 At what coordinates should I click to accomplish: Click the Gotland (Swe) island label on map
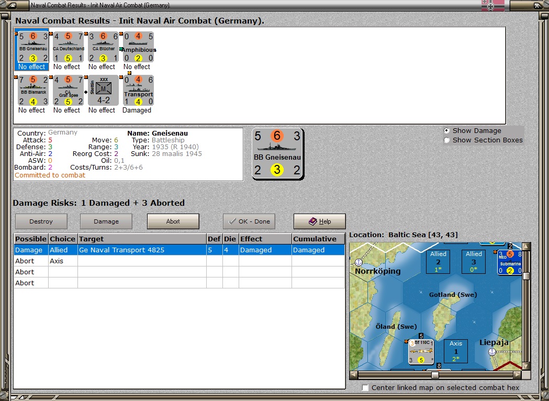453,295
